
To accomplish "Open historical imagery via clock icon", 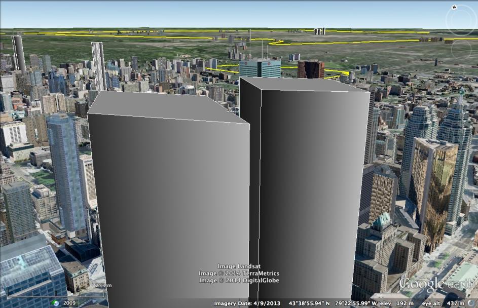I will click(x=56, y=303).
